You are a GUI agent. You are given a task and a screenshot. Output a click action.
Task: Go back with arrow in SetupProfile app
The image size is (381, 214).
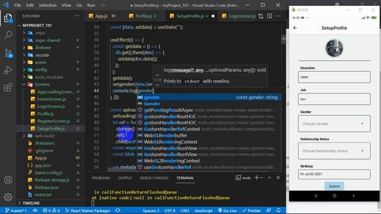(x=295, y=28)
